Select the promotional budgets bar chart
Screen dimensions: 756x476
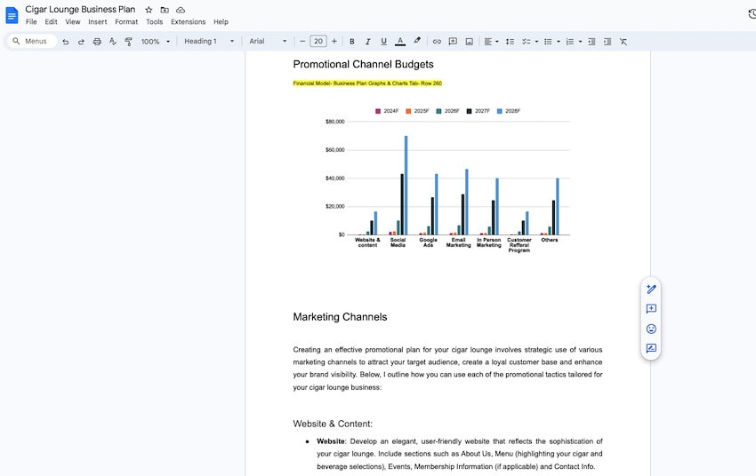[447, 180]
